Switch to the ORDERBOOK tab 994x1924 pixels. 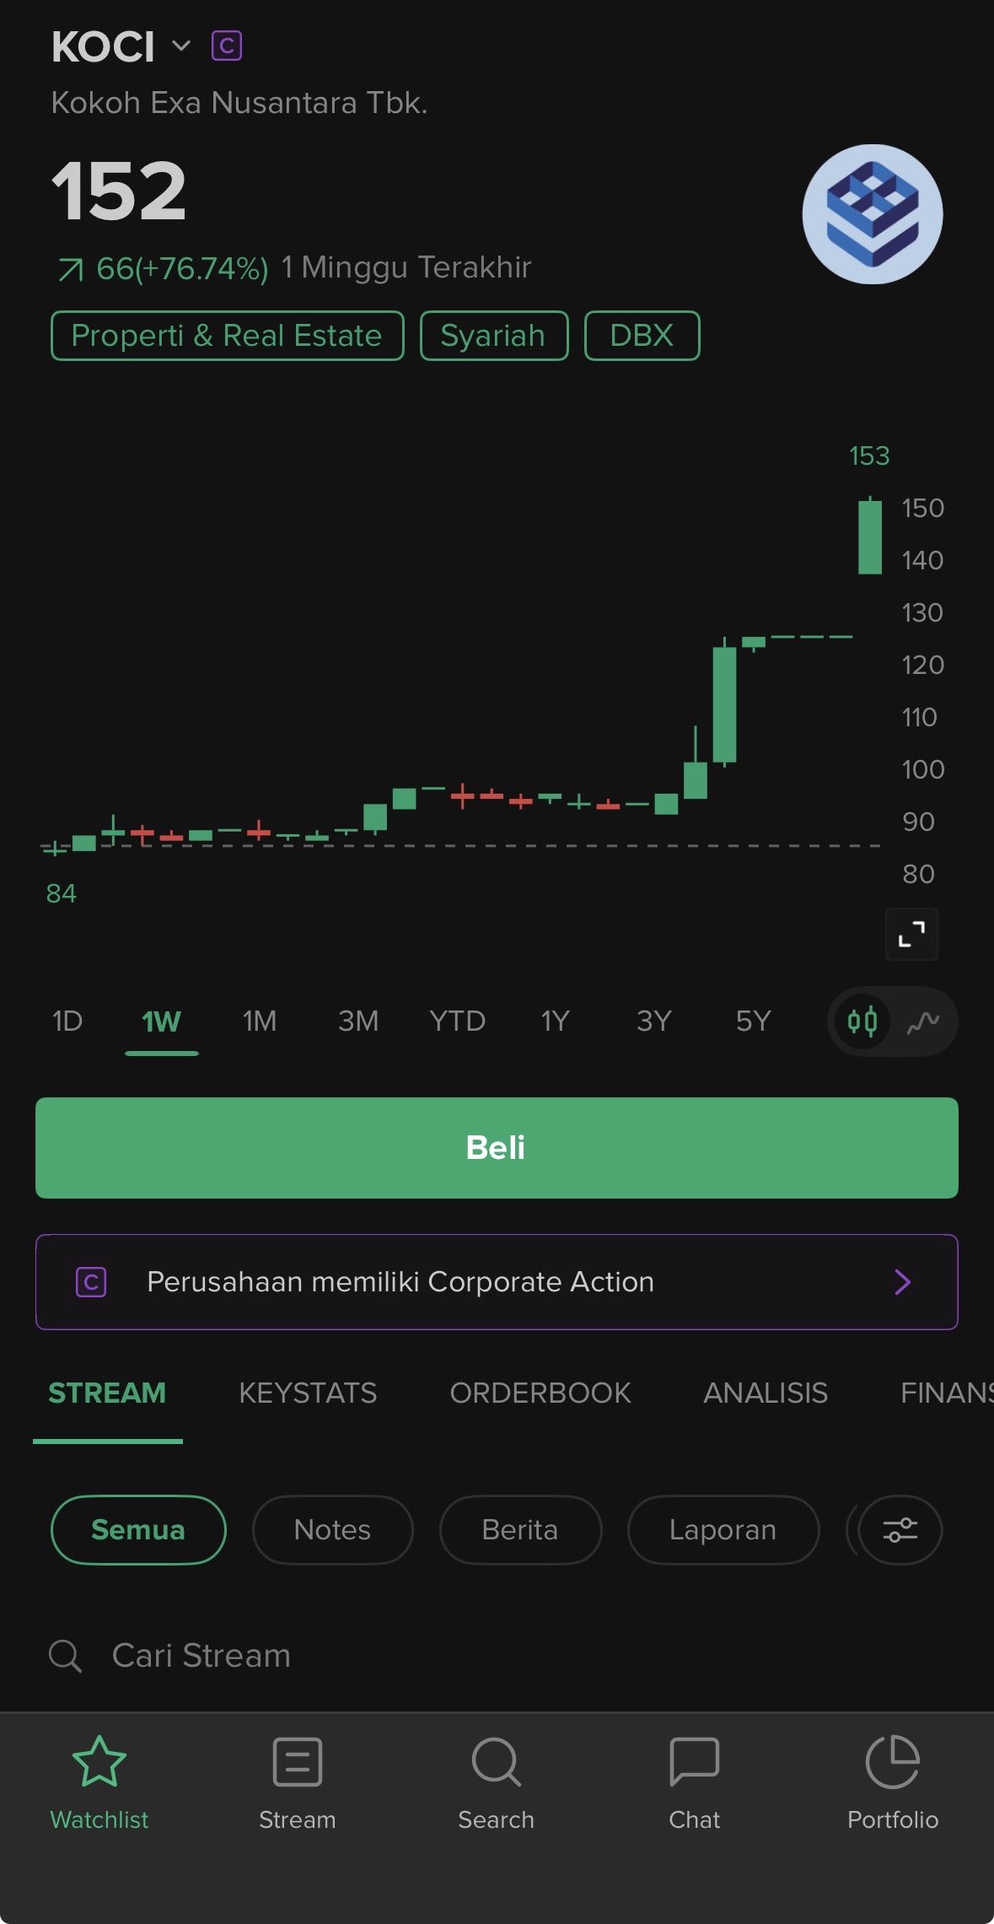540,1393
